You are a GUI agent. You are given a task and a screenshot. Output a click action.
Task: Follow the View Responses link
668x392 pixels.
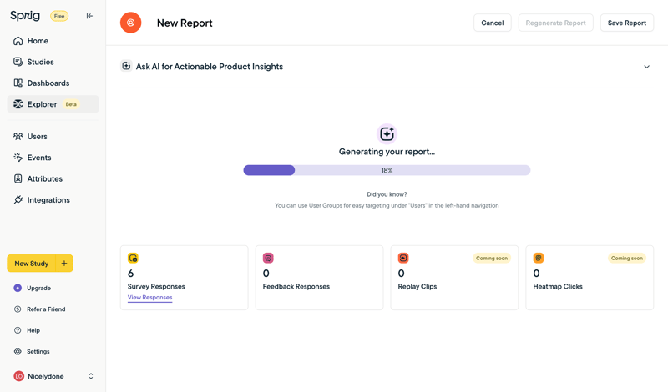[x=150, y=298]
